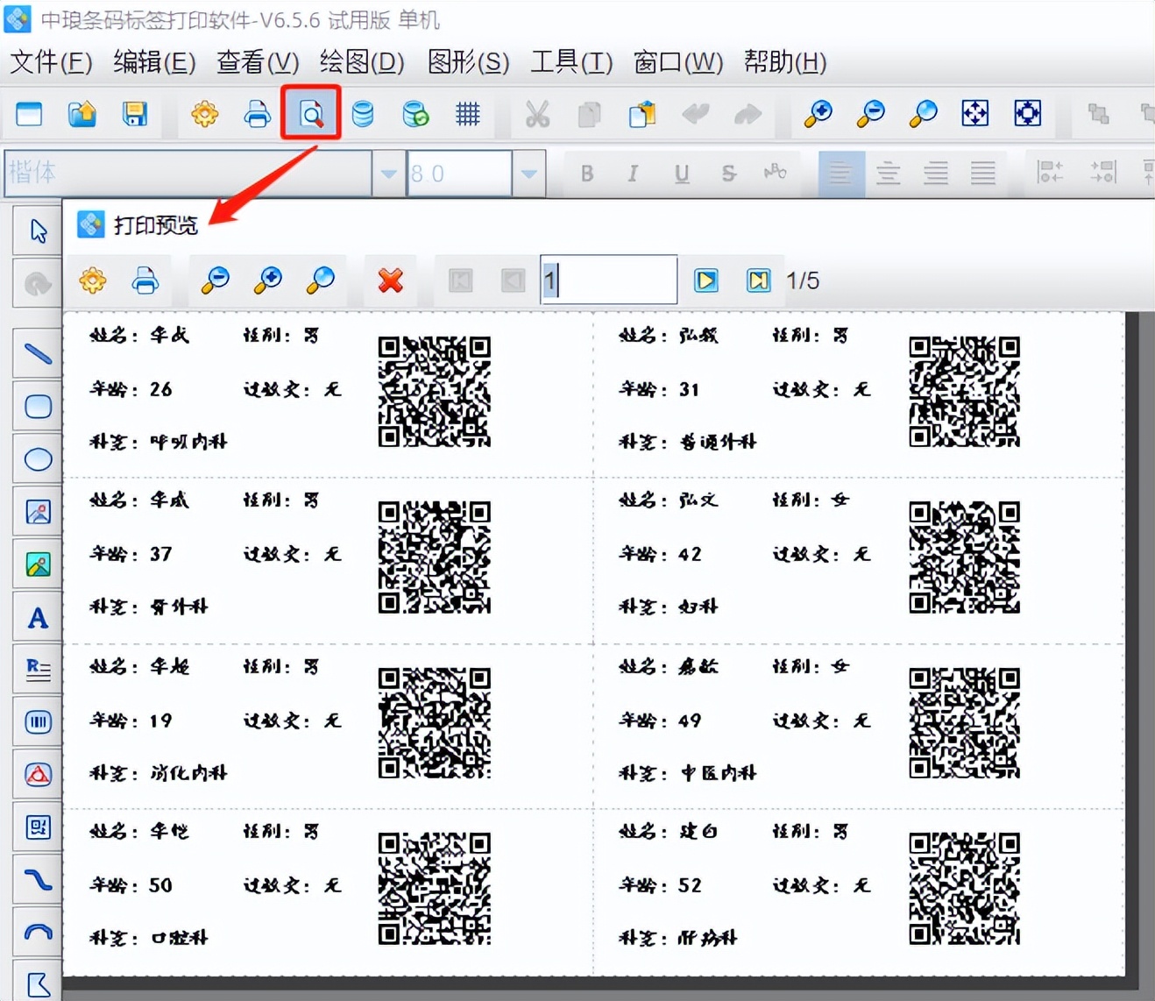Go to previous preview page
This screenshot has height=1001, width=1155.
[x=513, y=280]
